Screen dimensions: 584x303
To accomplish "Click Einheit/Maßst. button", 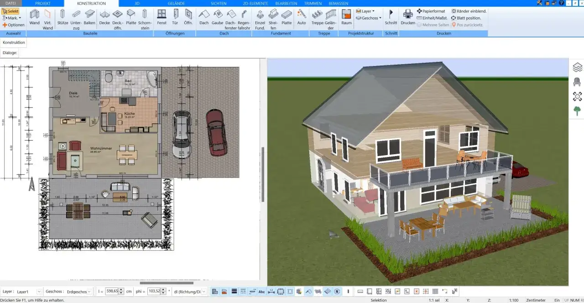I will pyautogui.click(x=432, y=18).
